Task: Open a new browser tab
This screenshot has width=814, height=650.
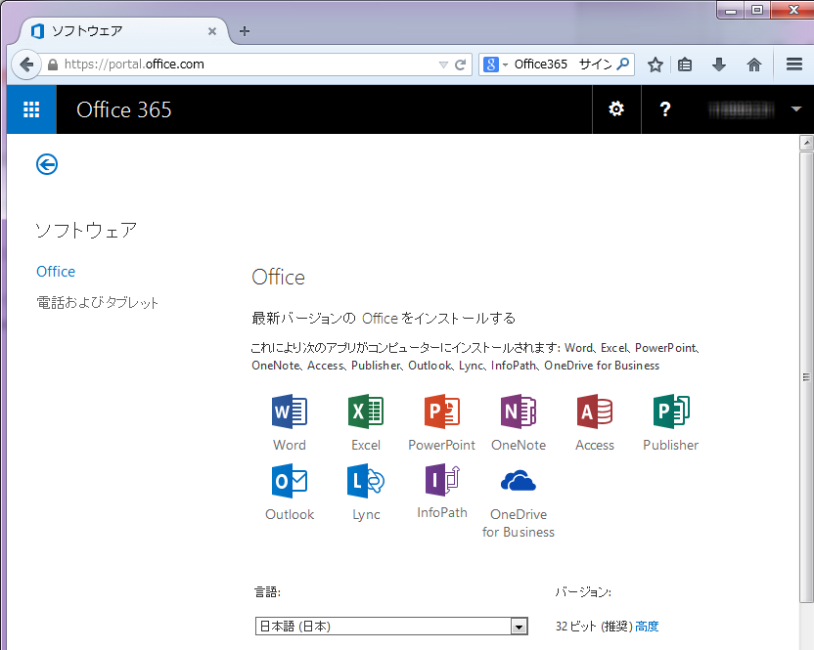Action: point(245,31)
